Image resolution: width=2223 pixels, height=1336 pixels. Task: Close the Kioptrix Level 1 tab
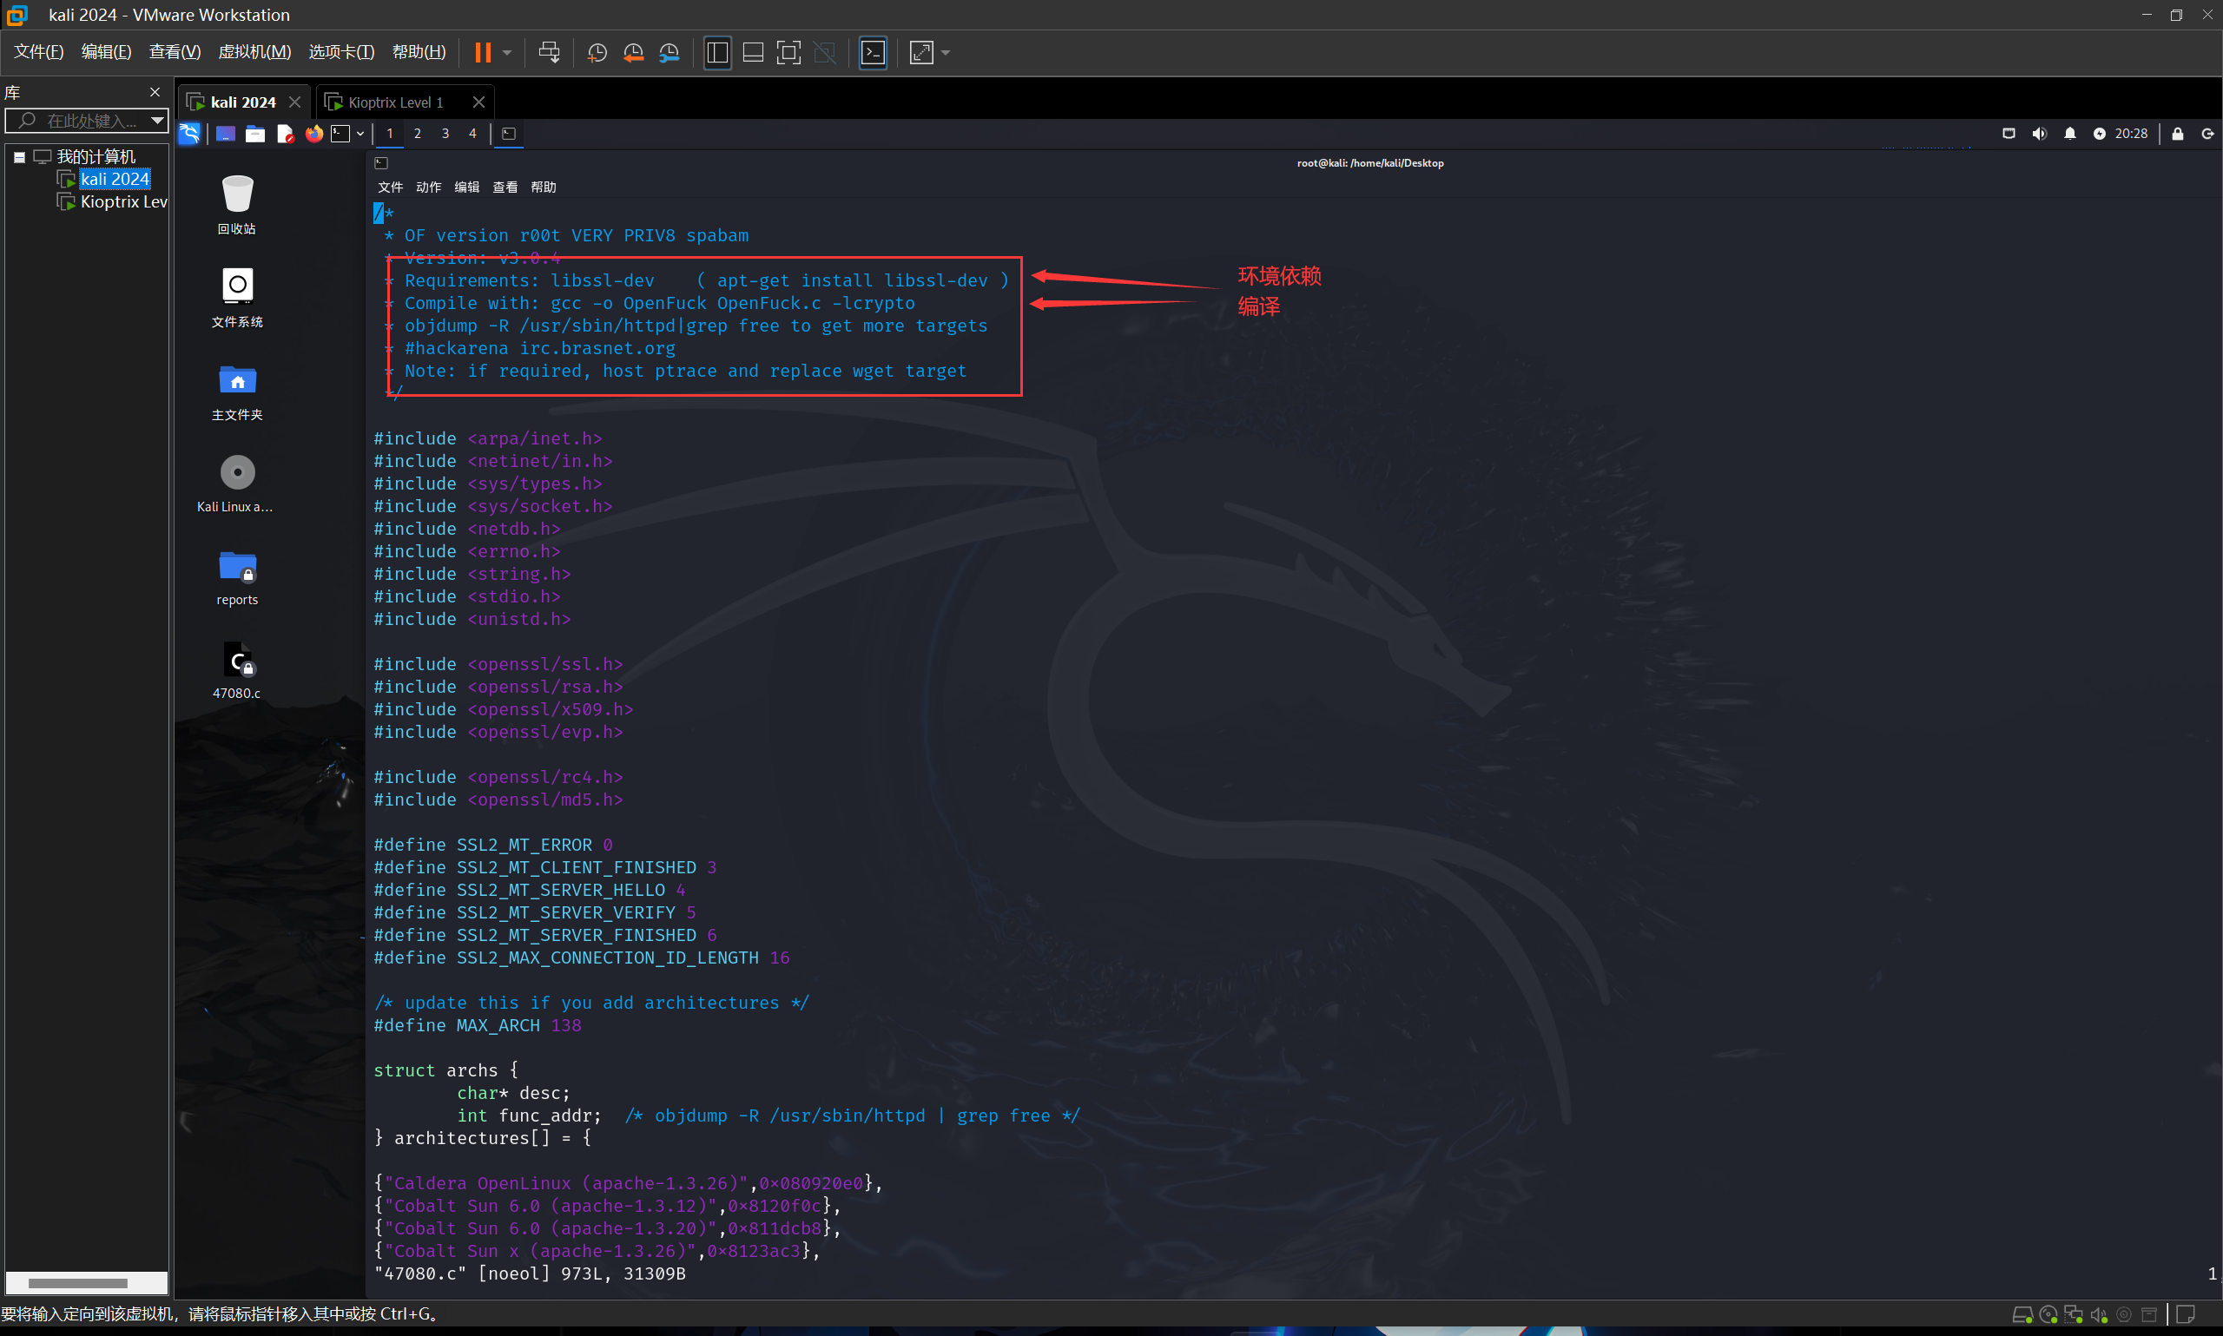point(479,102)
